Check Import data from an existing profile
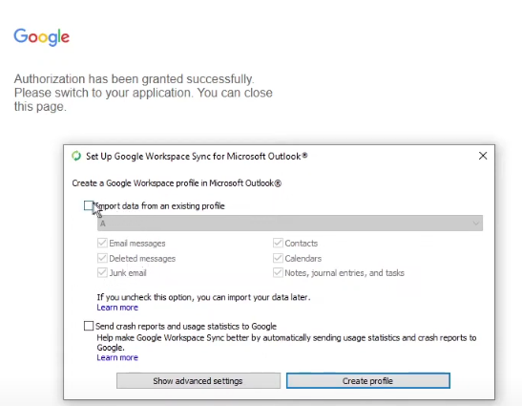The width and height of the screenshot is (522, 406). 89,205
